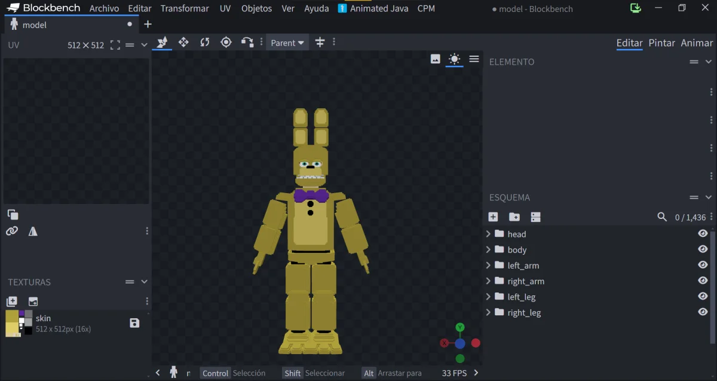Image resolution: width=717 pixels, height=381 pixels.
Task: Open the Animated Java menu
Action: 373,8
